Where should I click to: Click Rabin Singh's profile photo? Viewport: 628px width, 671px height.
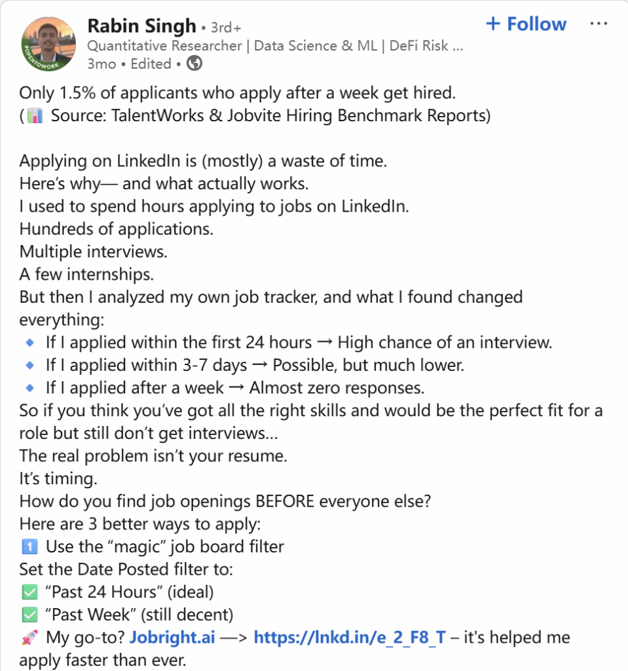48,44
